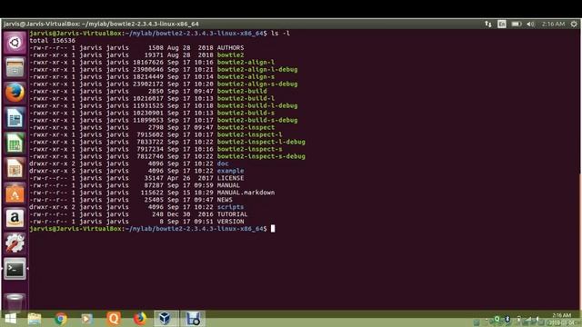Switch to VirtualBox on the taskbar

click(166, 319)
